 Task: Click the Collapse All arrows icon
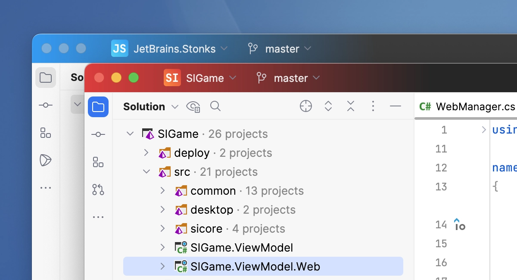[351, 106]
